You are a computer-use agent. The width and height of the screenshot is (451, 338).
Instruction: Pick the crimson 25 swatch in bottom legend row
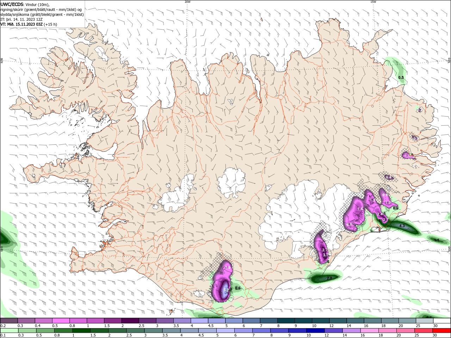[424, 331]
